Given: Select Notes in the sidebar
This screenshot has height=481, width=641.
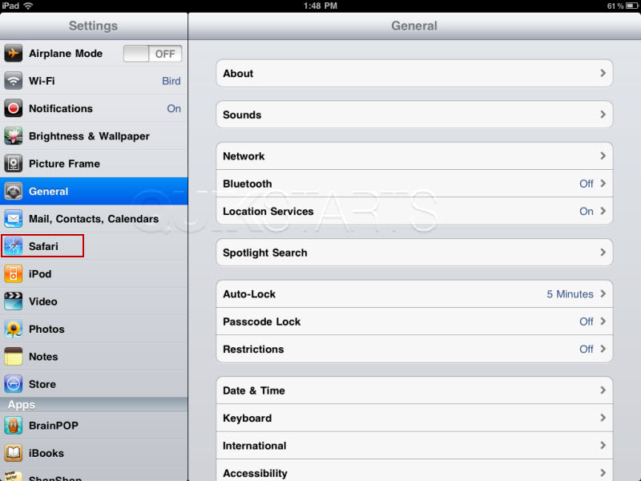Looking at the screenshot, I should point(94,357).
